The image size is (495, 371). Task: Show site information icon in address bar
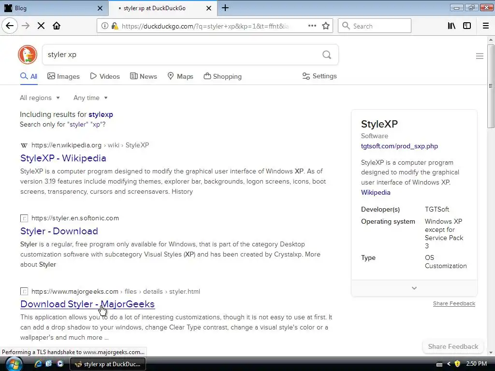point(104,26)
